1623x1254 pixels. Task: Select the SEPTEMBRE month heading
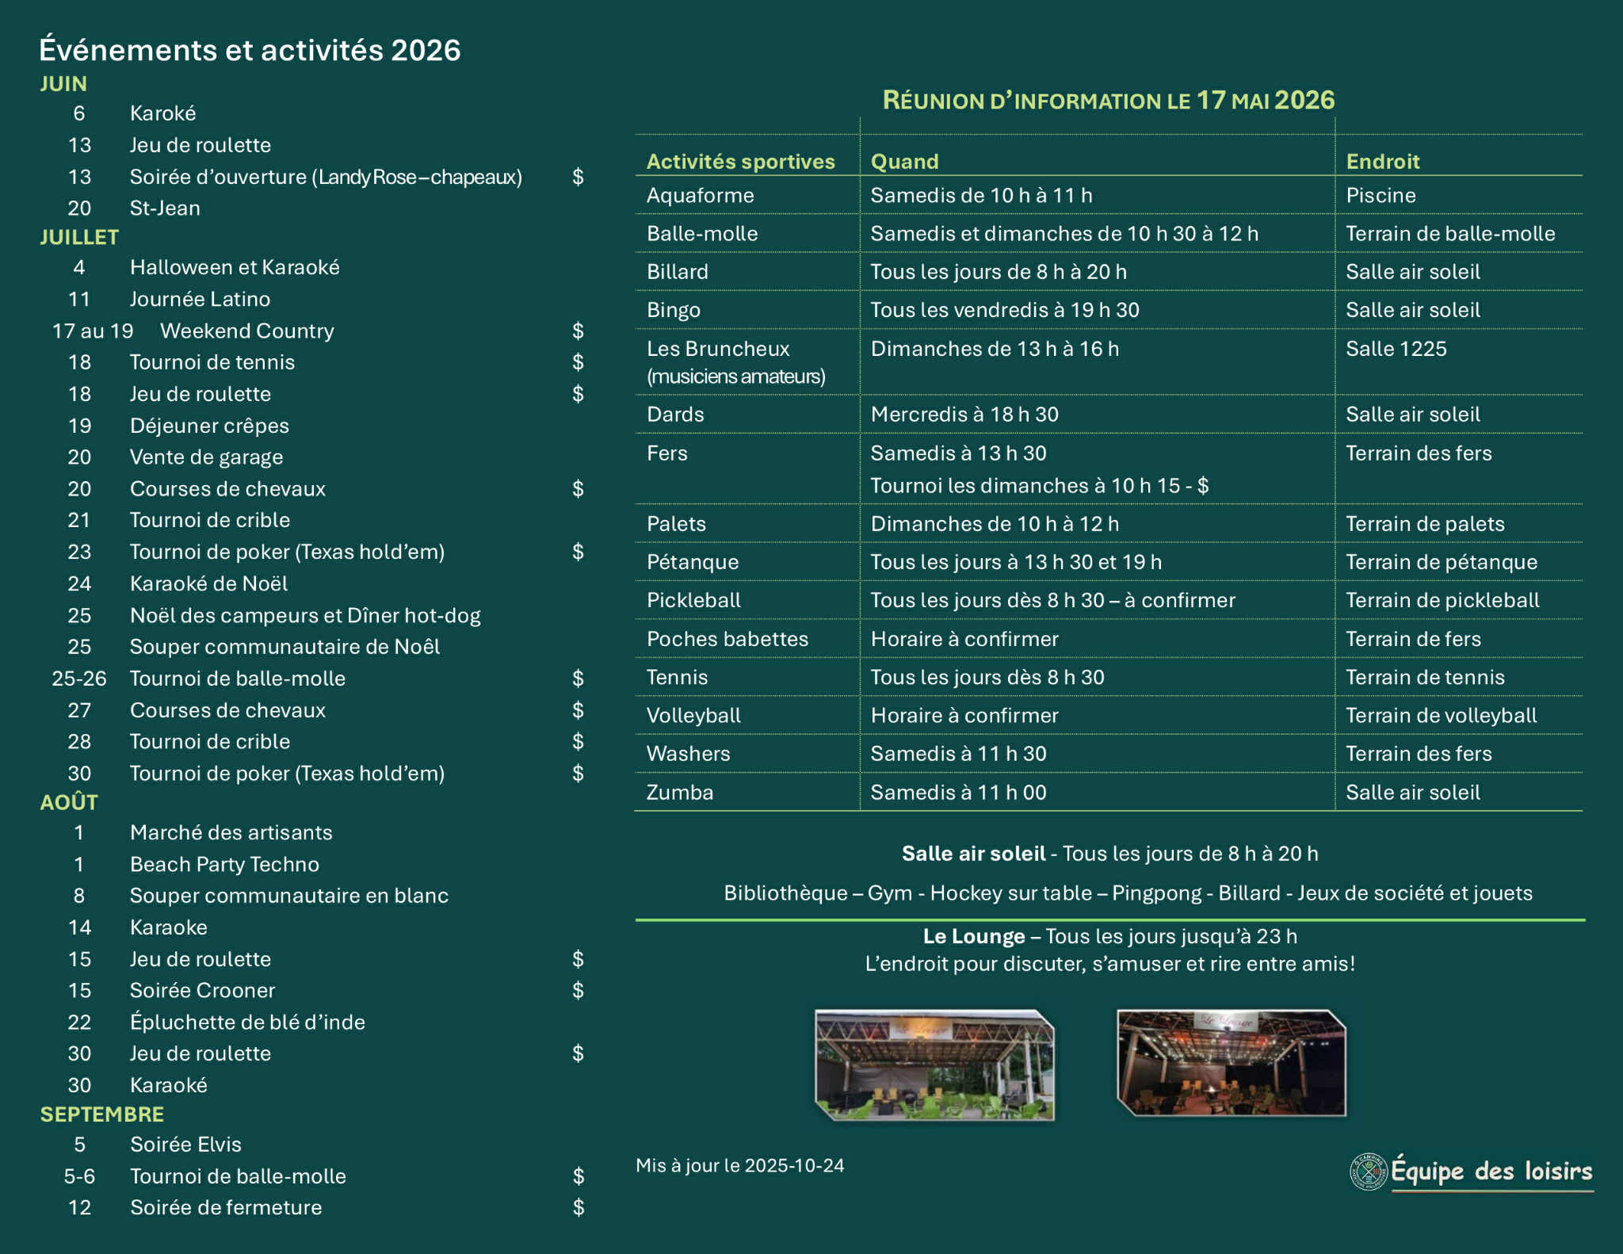[102, 1114]
